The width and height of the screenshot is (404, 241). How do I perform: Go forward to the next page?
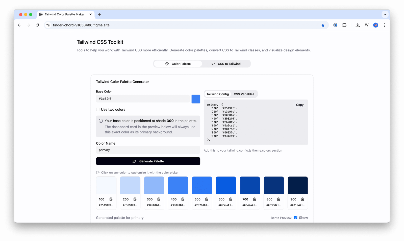(28, 25)
